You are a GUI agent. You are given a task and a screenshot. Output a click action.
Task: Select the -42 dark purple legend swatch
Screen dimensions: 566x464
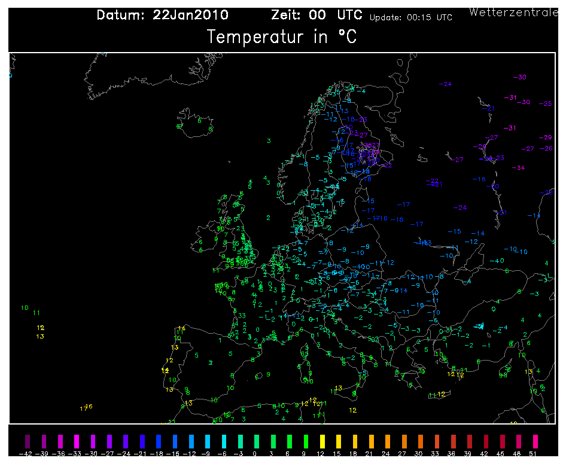(26, 442)
